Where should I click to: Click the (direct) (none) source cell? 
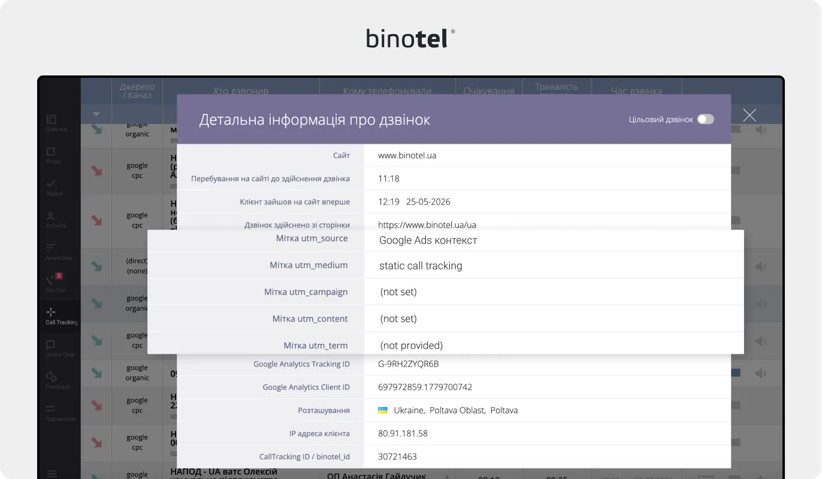(137, 266)
